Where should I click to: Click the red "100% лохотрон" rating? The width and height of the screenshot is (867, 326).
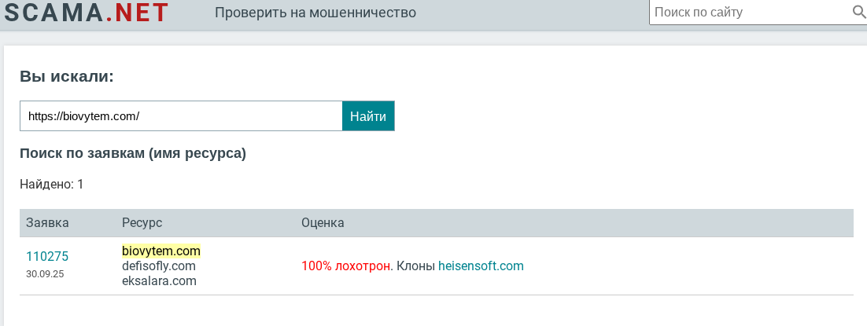[345, 266]
